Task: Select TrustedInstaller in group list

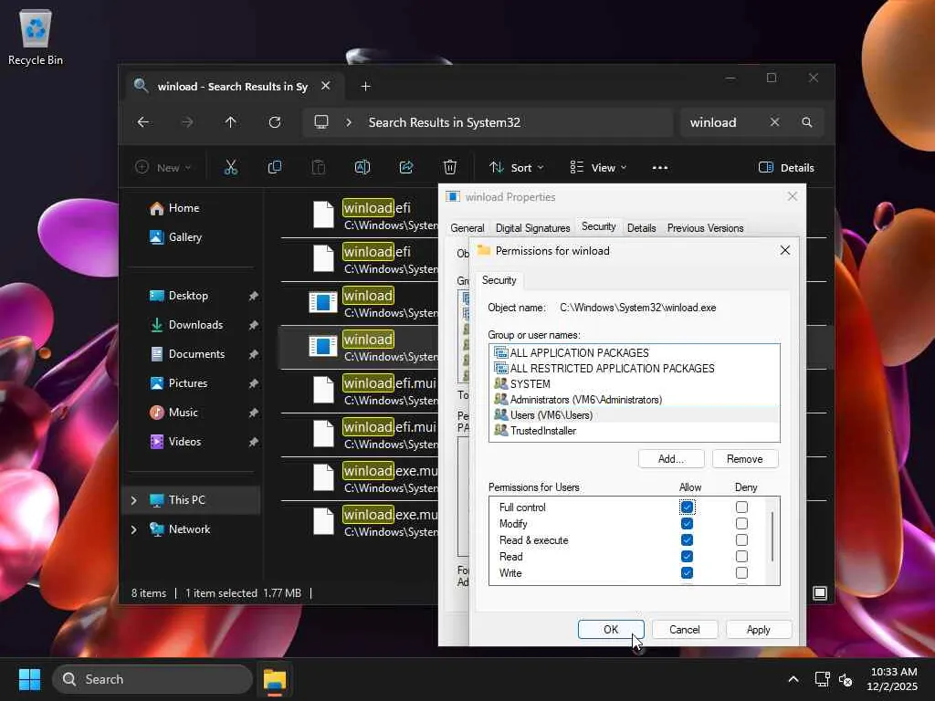Action: pos(542,431)
